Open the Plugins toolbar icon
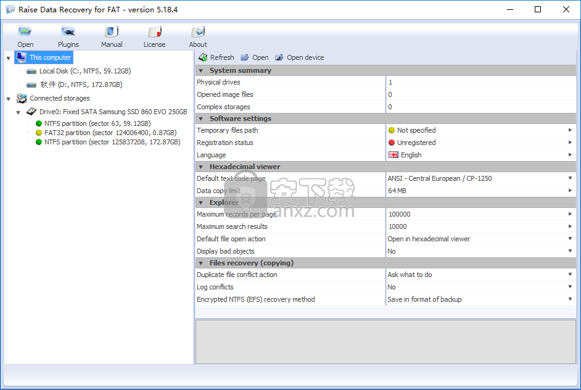 click(x=68, y=31)
